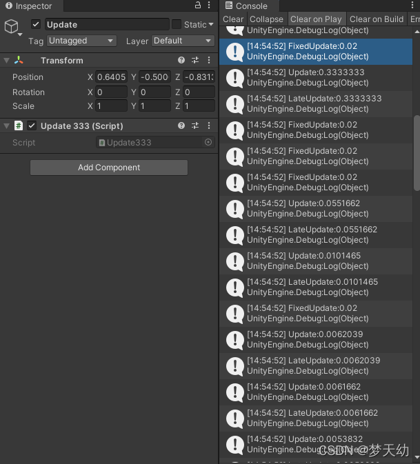420x464 pixels.
Task: Select the Update:0.0101465 log text
Action: click(303, 256)
